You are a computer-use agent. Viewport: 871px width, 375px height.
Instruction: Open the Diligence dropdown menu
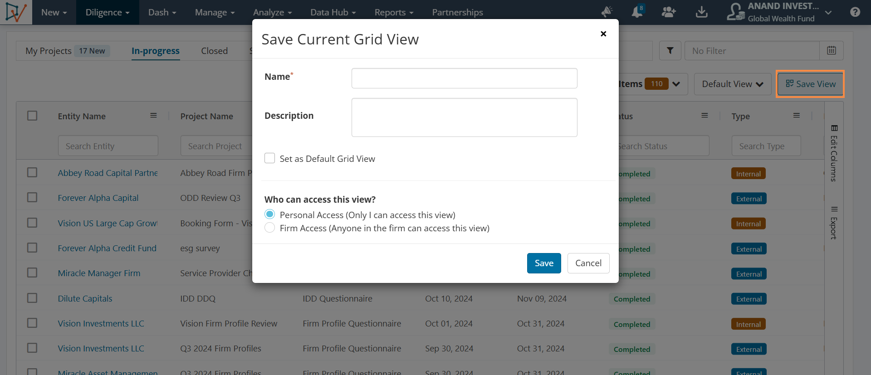click(x=108, y=12)
